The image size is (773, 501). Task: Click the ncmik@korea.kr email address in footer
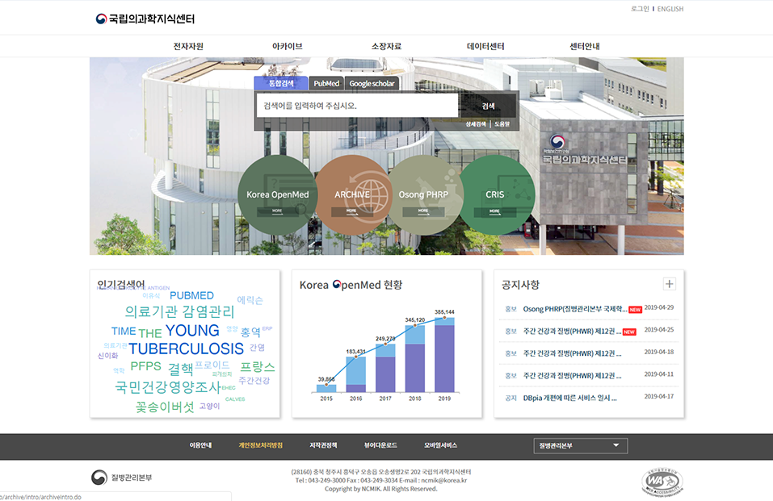coord(443,480)
